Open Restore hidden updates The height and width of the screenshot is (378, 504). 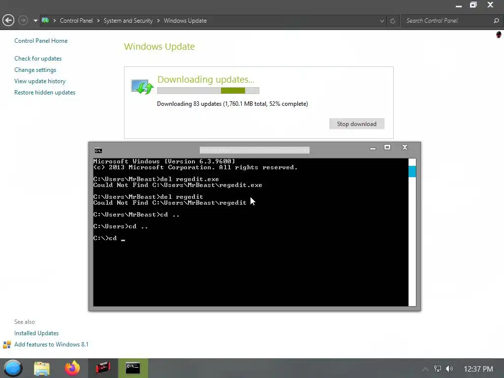(45, 92)
